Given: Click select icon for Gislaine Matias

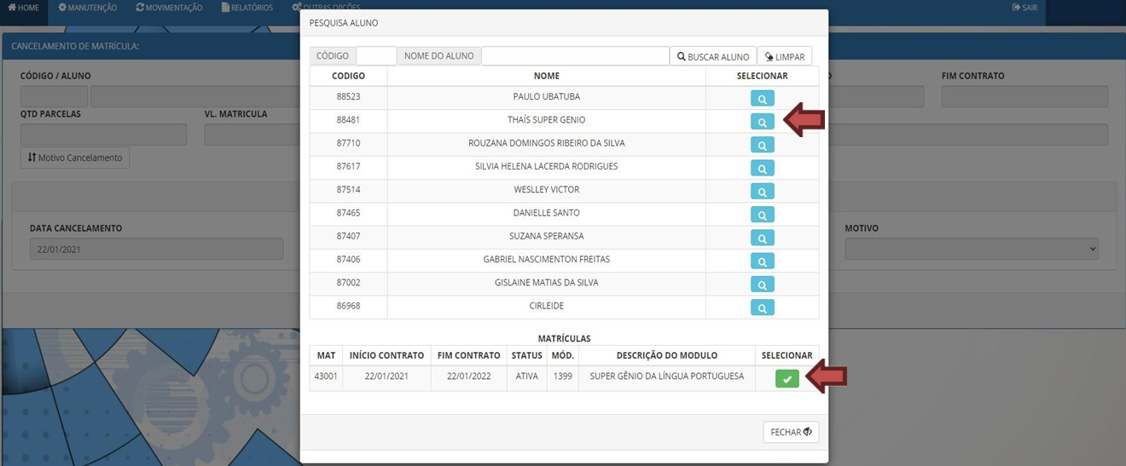Looking at the screenshot, I should (762, 284).
